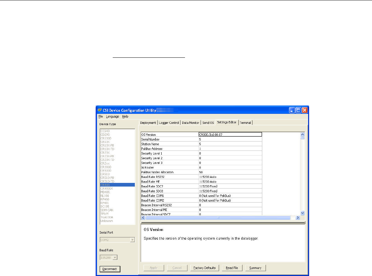Click the Apply button
Viewport: 372px width, 276px height.
click(x=154, y=268)
